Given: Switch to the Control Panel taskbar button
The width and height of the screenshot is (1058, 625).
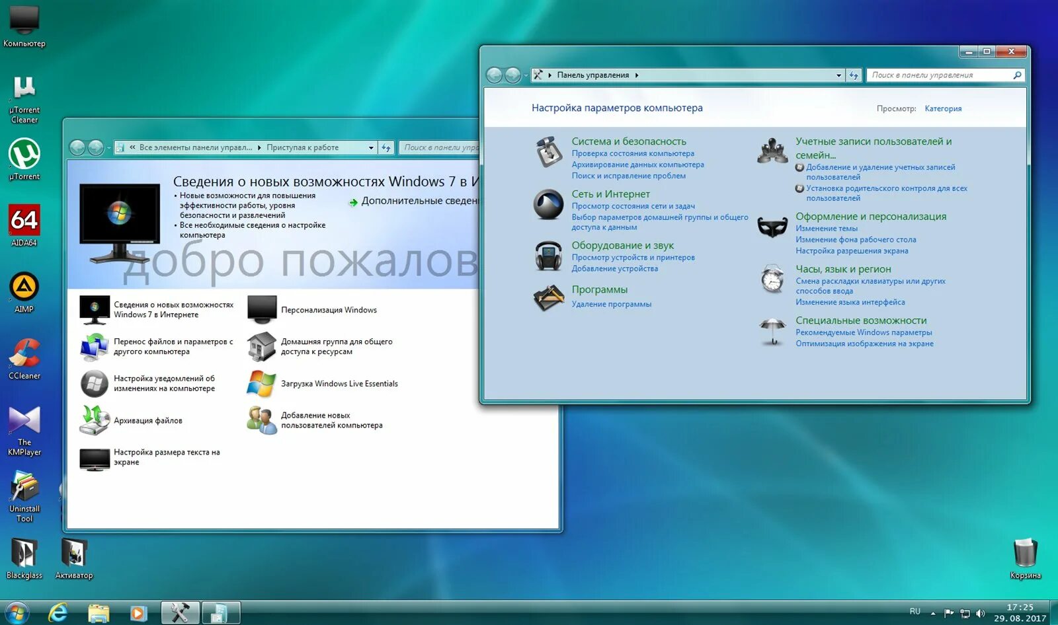Looking at the screenshot, I should coord(180,613).
